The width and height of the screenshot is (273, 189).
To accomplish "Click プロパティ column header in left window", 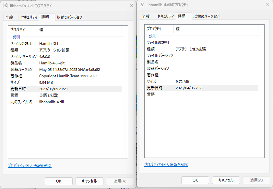I will 23,30.
